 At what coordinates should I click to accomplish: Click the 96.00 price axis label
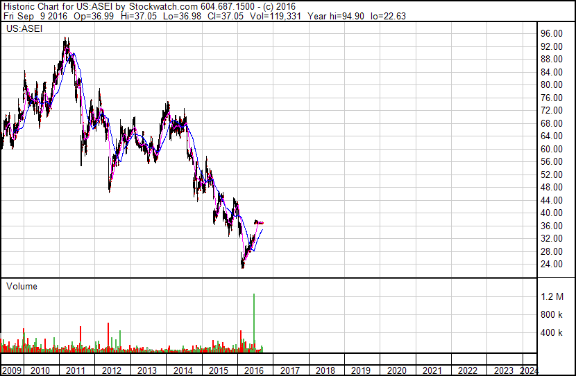552,33
